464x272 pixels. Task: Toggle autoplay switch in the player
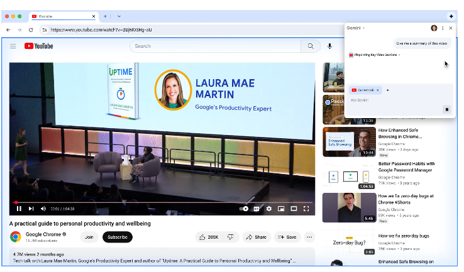[244, 209]
